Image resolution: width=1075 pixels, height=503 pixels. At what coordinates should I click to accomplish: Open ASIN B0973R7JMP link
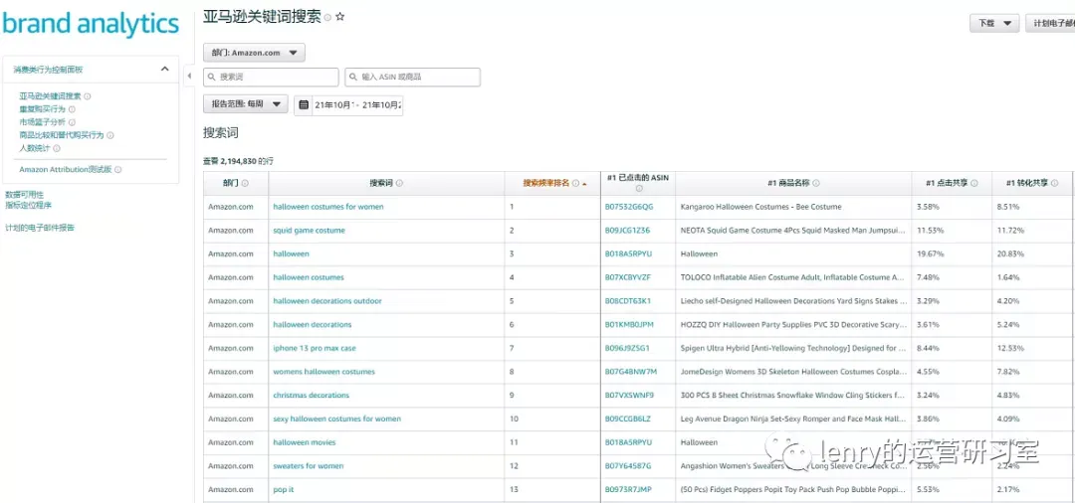point(629,490)
